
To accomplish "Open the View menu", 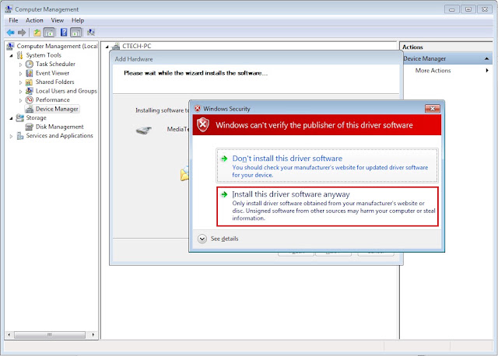I will coord(57,20).
